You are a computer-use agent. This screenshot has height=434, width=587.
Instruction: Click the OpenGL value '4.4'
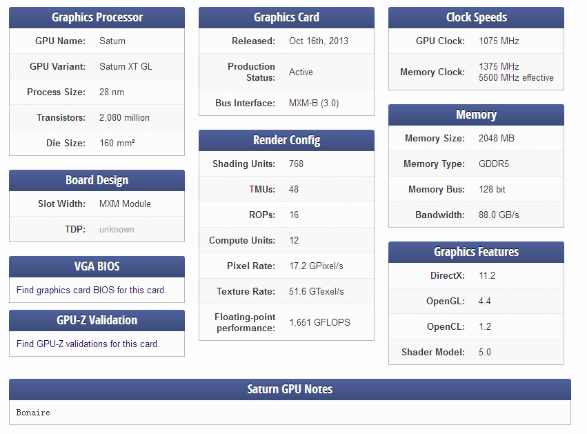(484, 301)
